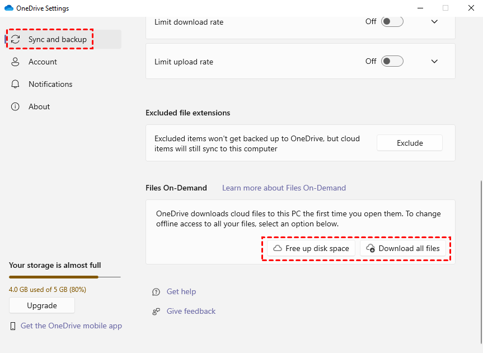Screen dimensions: 483x353
Task: Click the Get help question icon
Action: click(156, 292)
